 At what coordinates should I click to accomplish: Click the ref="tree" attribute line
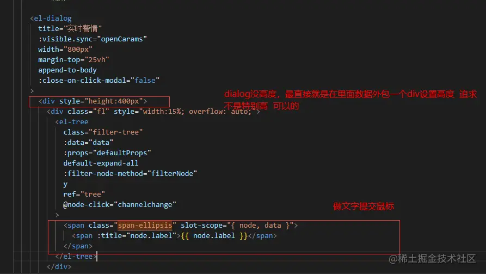point(84,194)
